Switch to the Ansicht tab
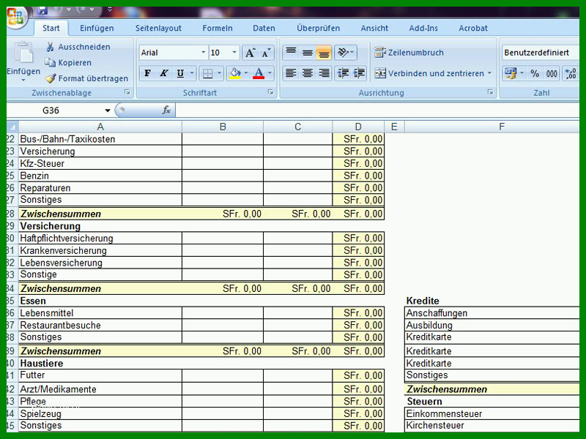 coord(374,28)
